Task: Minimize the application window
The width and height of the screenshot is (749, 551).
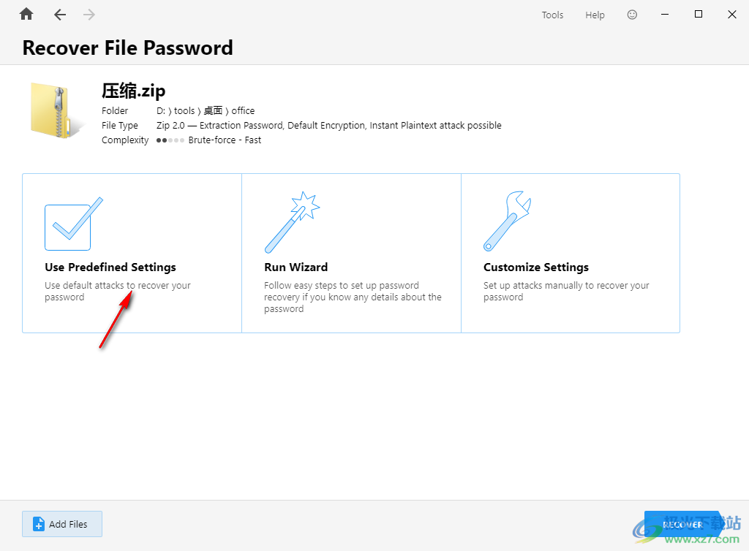Action: [664, 15]
